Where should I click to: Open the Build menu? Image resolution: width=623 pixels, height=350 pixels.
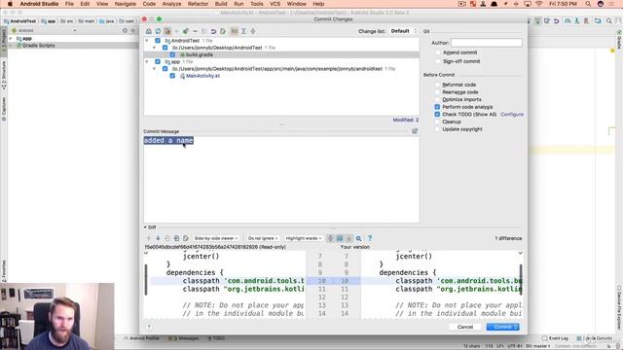221,4
